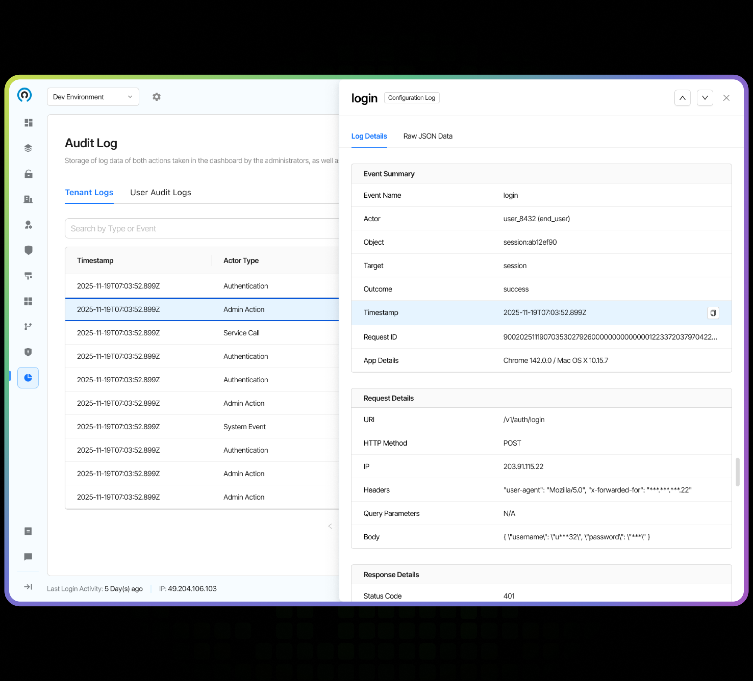Copy the Timestamp value in Event Summary
Screen dimensions: 753x681
pyautogui.click(x=713, y=313)
